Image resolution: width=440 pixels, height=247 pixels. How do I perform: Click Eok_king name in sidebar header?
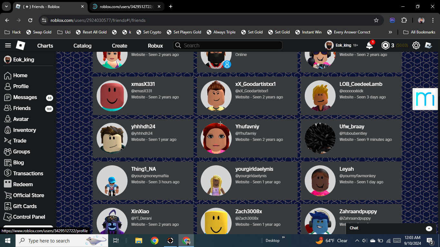point(24,59)
